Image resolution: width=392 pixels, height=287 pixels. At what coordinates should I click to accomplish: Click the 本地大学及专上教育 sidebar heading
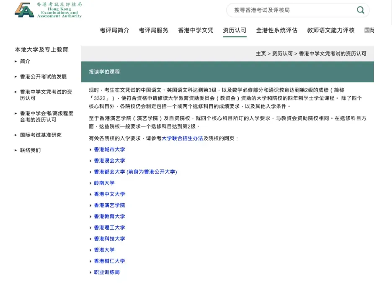tap(41, 49)
